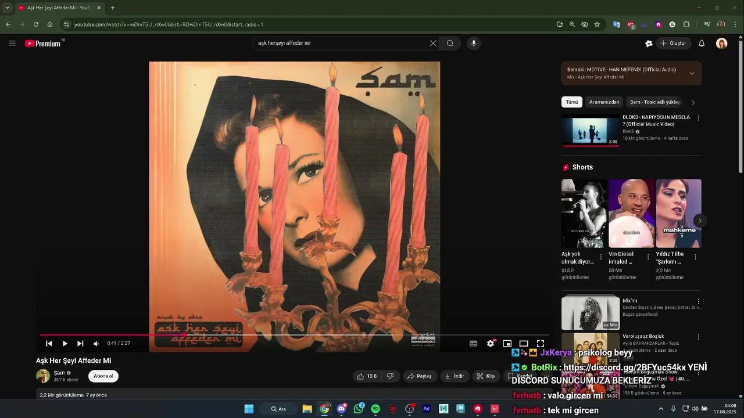Seek on the red video progress bar
This screenshot has height=418, width=744.
tap(295, 335)
